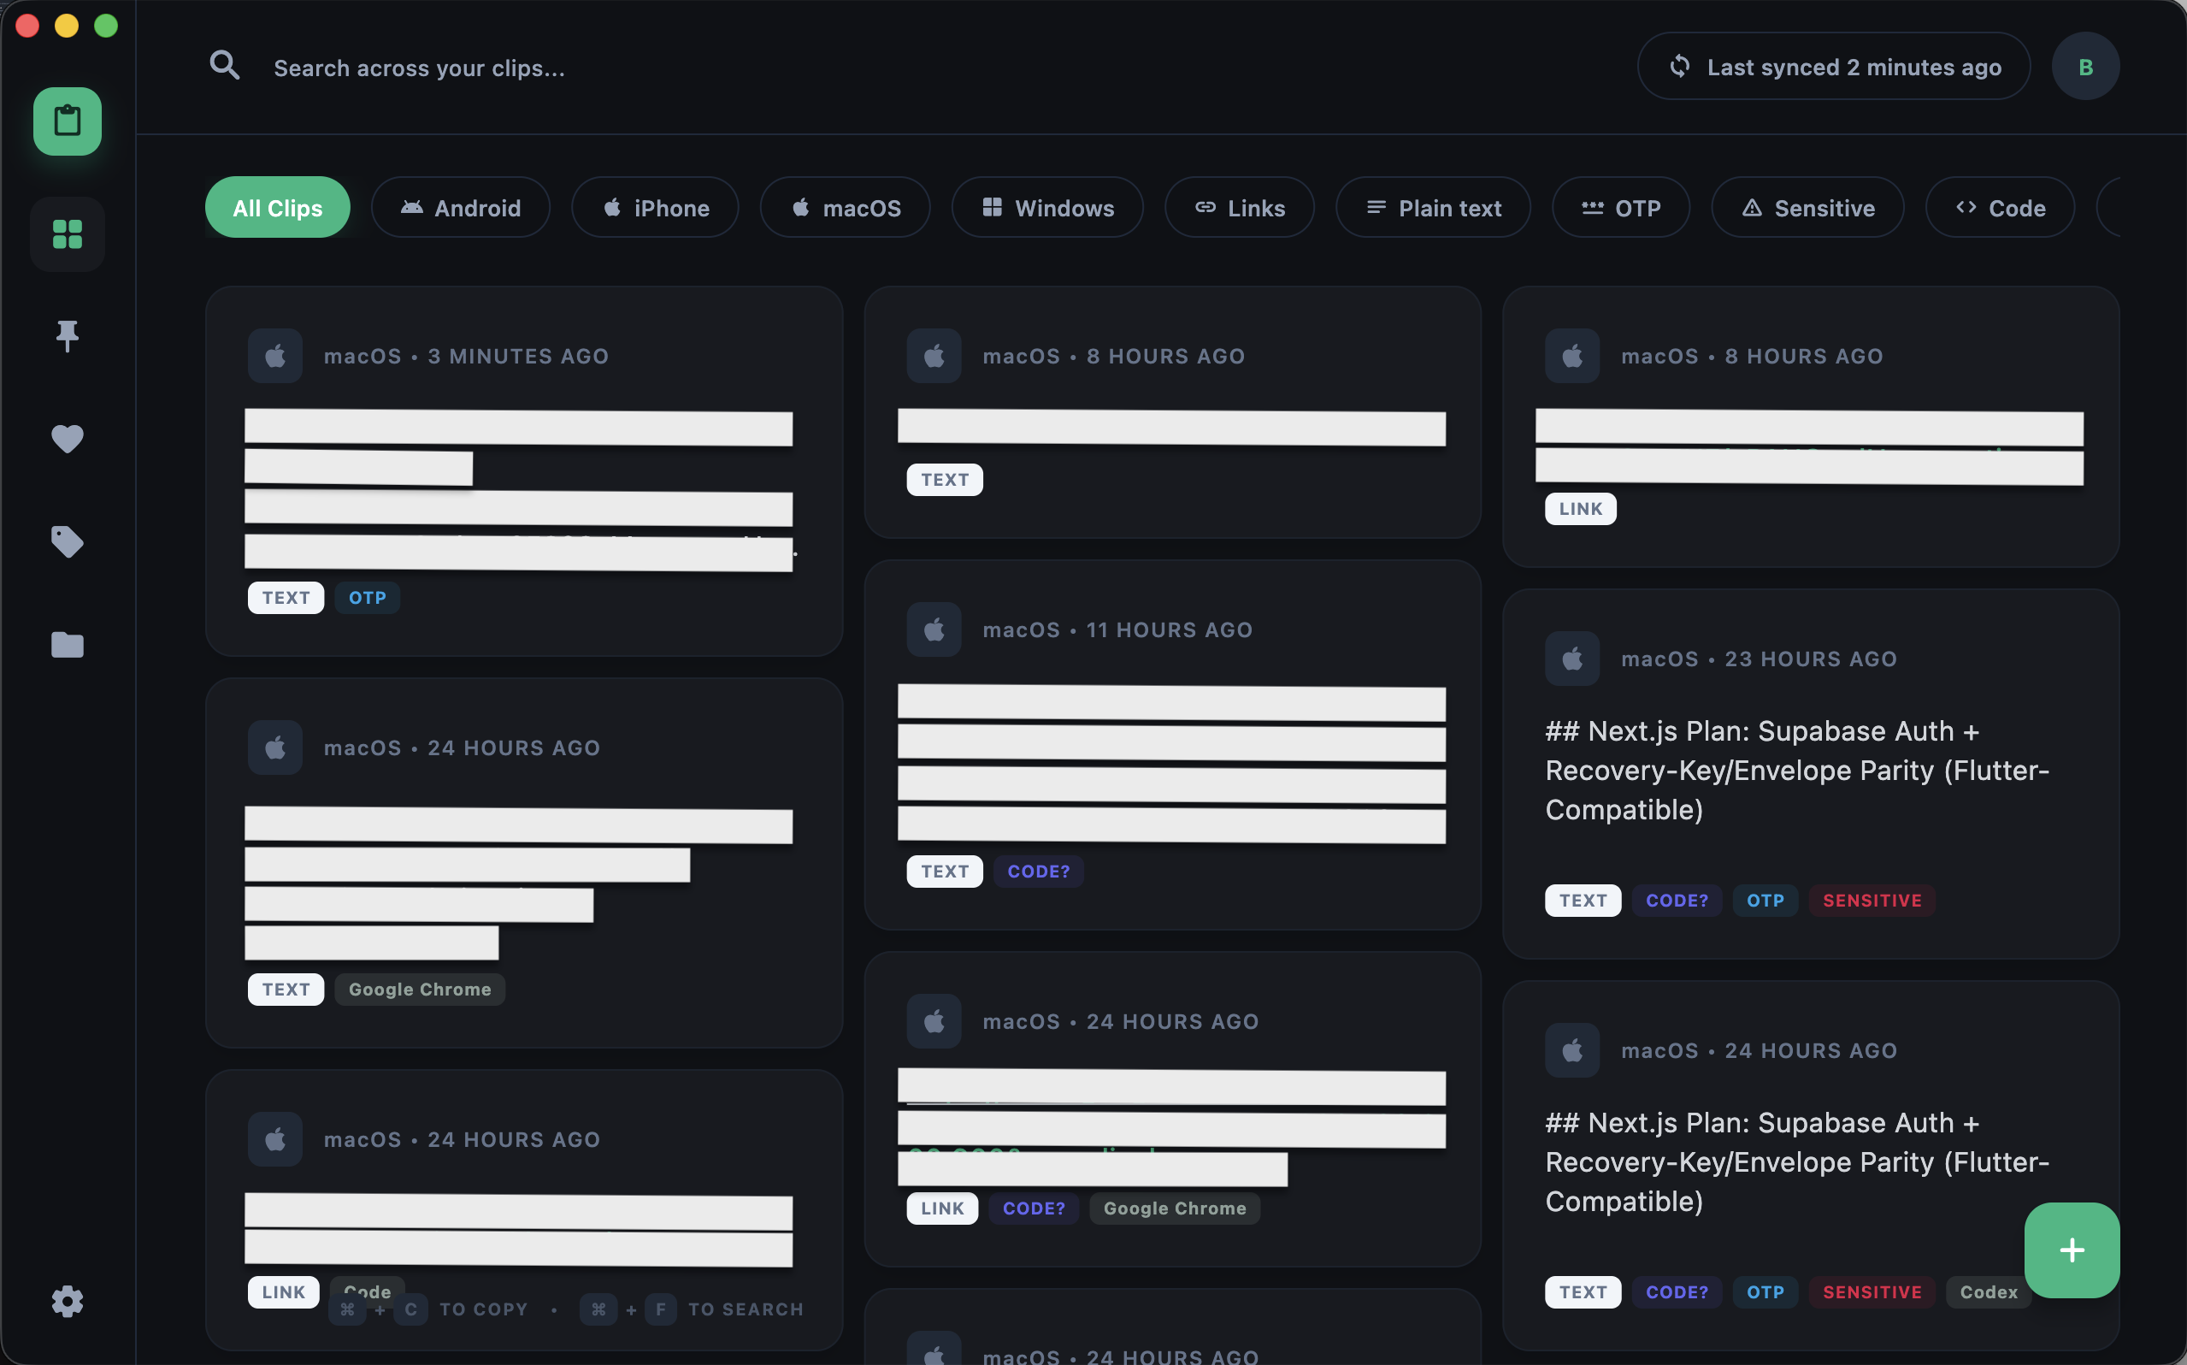
Task: Open favorites via the heart icon
Action: 67,439
